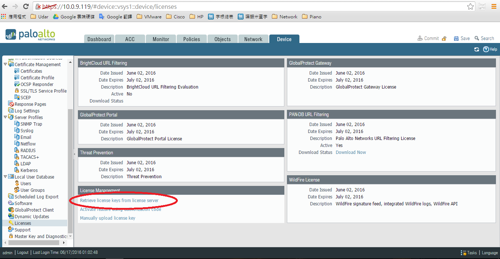
Task: Open the Chrome menu button
Action: point(493,7)
